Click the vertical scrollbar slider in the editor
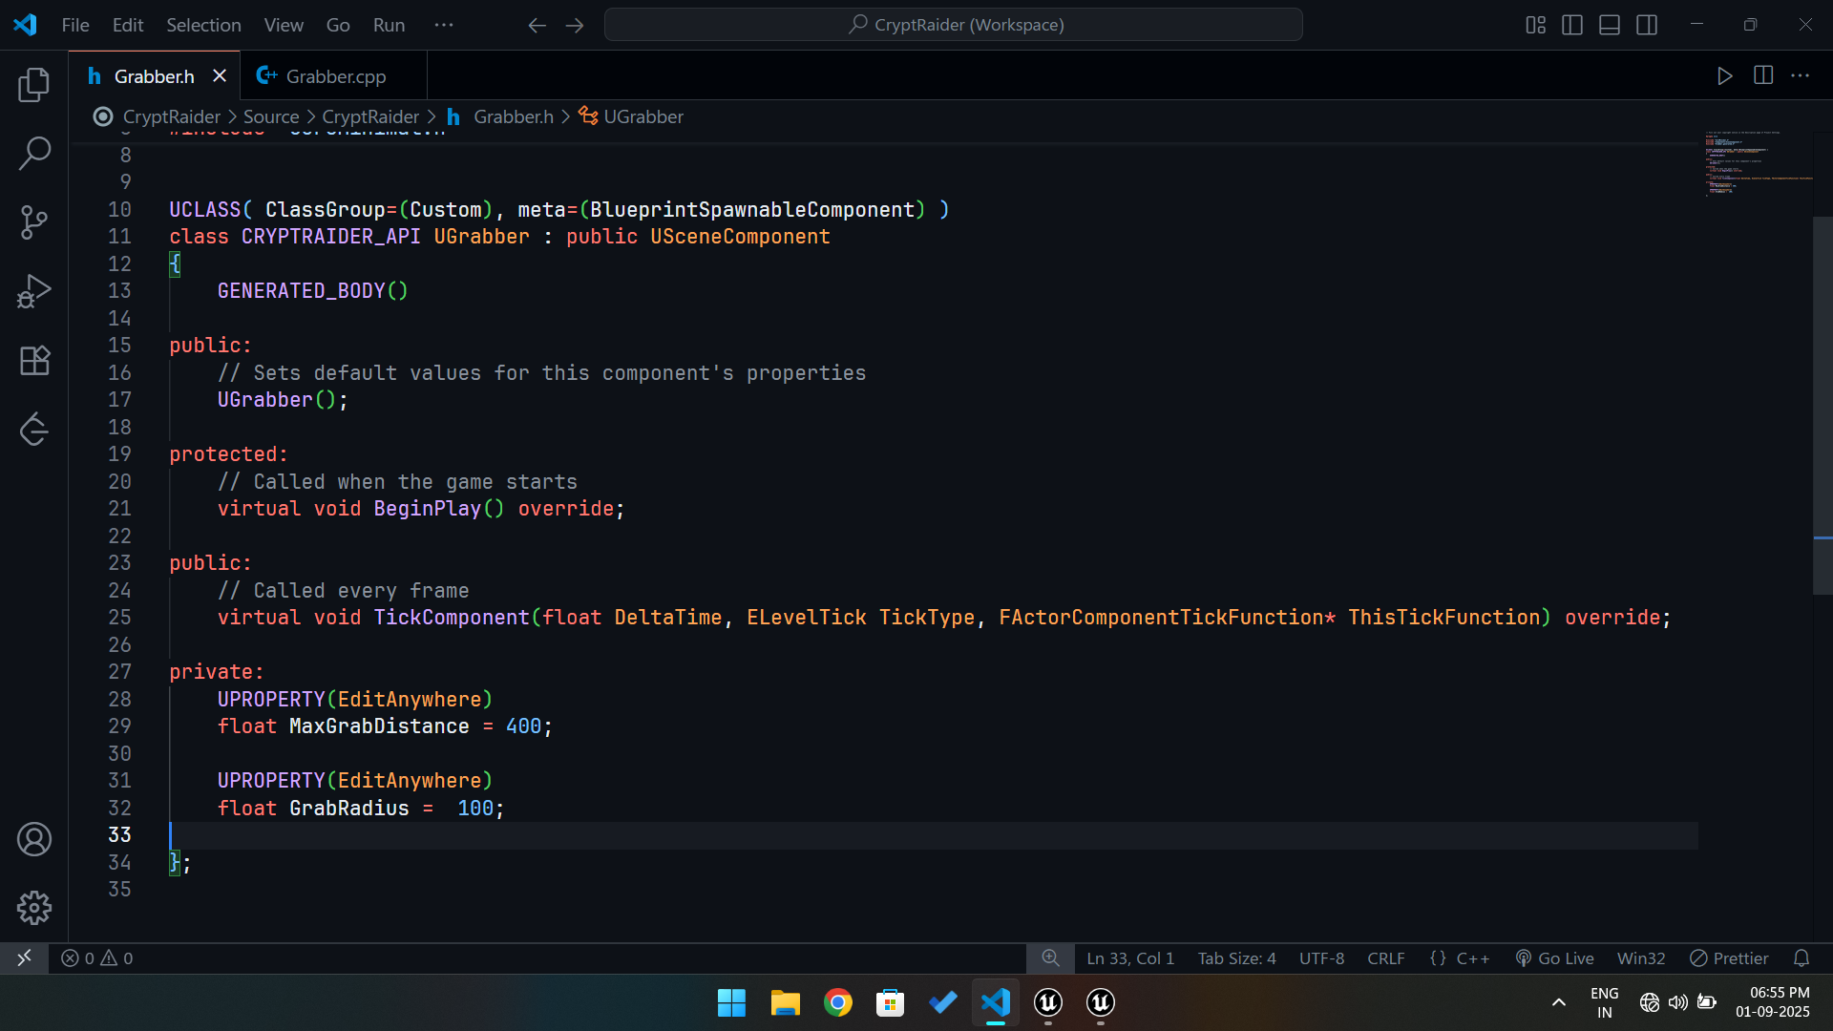 1822,406
